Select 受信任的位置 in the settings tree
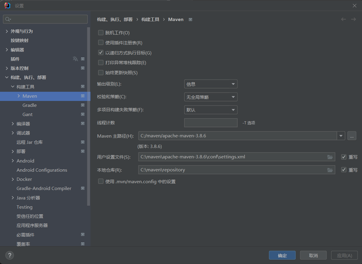Screen dimensions: 362x264 (x=30, y=216)
